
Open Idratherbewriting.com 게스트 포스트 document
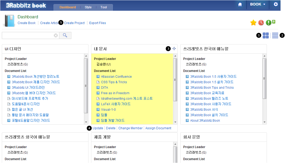(x=127, y=99)
